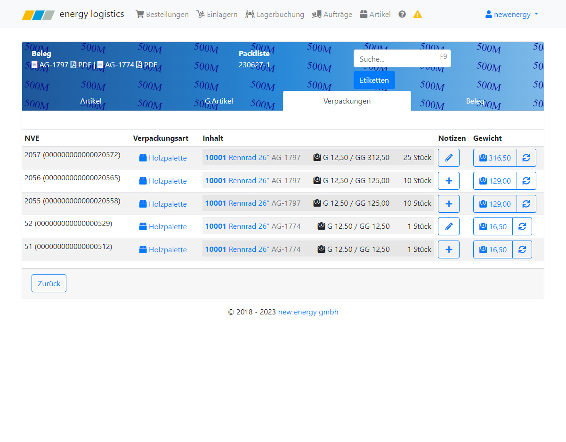Refresh weight for NVE 2056
566x442 pixels.
click(x=526, y=181)
